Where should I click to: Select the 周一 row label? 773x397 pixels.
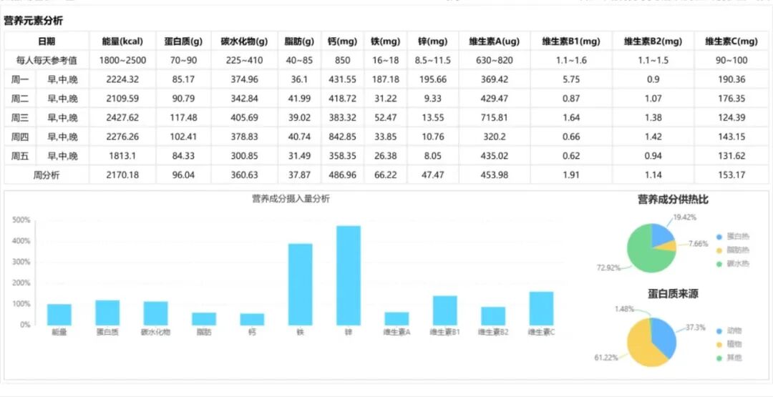pos(20,79)
